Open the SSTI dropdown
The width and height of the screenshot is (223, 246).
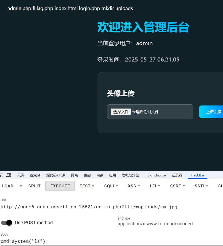click(x=201, y=186)
